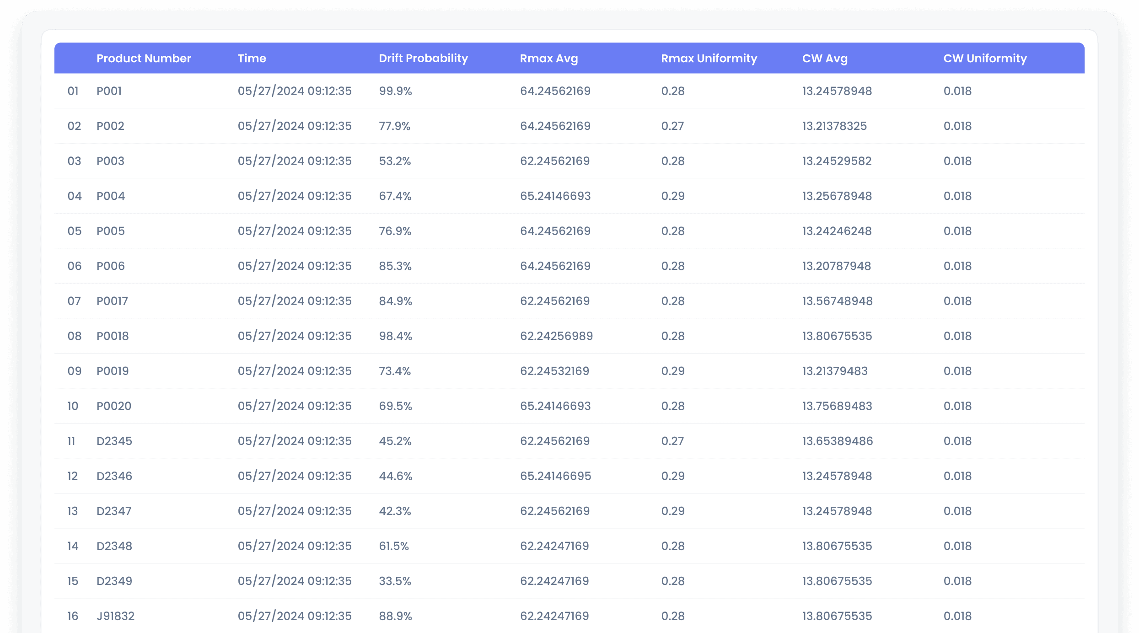
Task: Select the Rmax Avg column header
Action: 548,59
